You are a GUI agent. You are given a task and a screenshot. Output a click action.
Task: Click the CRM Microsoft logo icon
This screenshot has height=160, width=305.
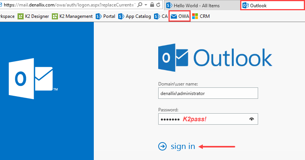click(x=195, y=16)
